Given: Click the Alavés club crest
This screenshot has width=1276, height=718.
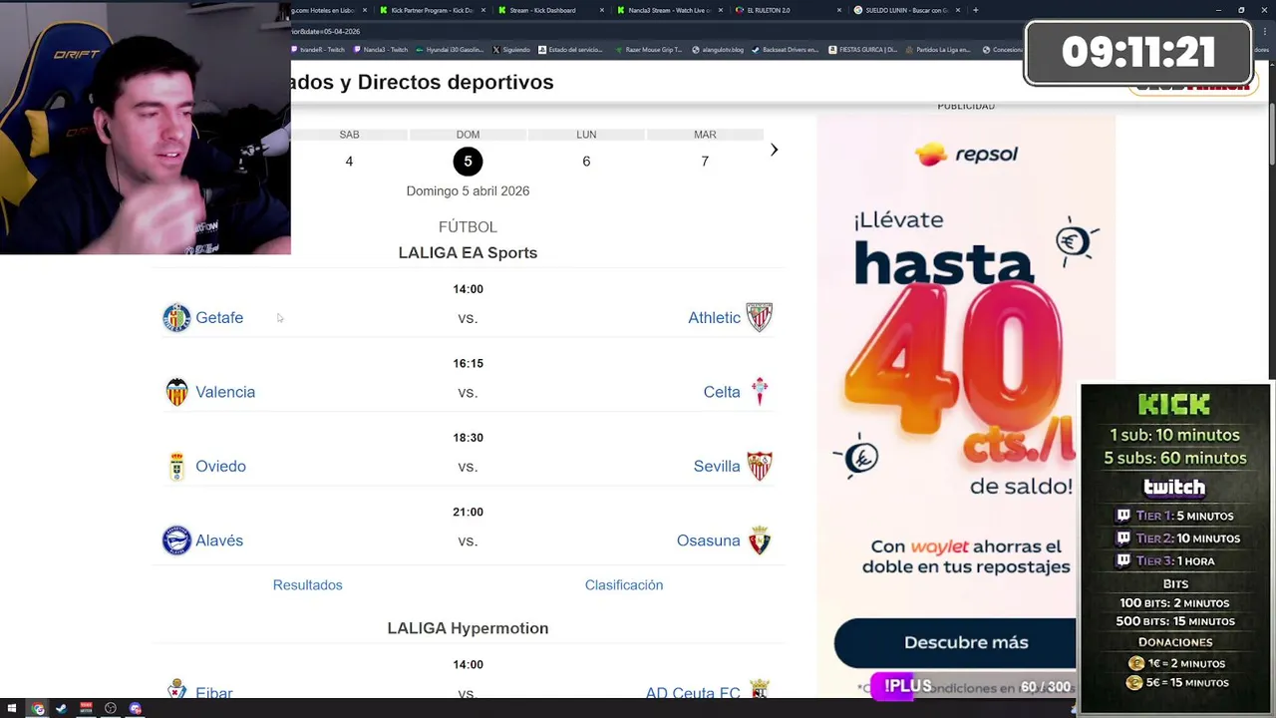Looking at the screenshot, I should (176, 540).
